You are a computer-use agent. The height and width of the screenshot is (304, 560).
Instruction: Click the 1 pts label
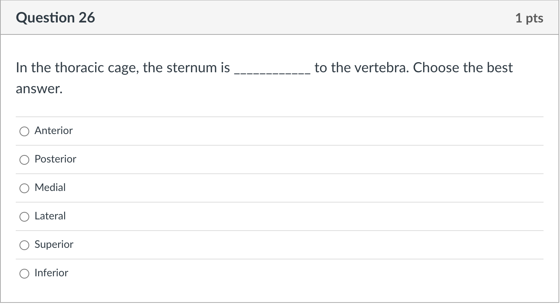pos(530,18)
